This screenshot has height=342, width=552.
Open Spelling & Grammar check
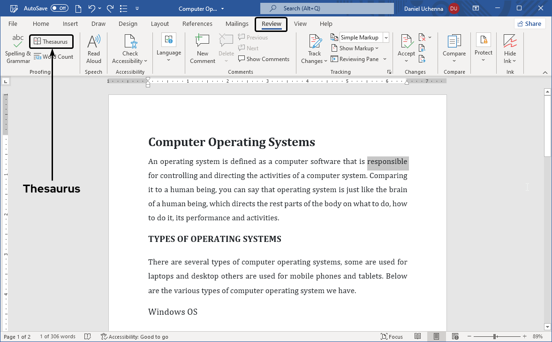coord(18,49)
